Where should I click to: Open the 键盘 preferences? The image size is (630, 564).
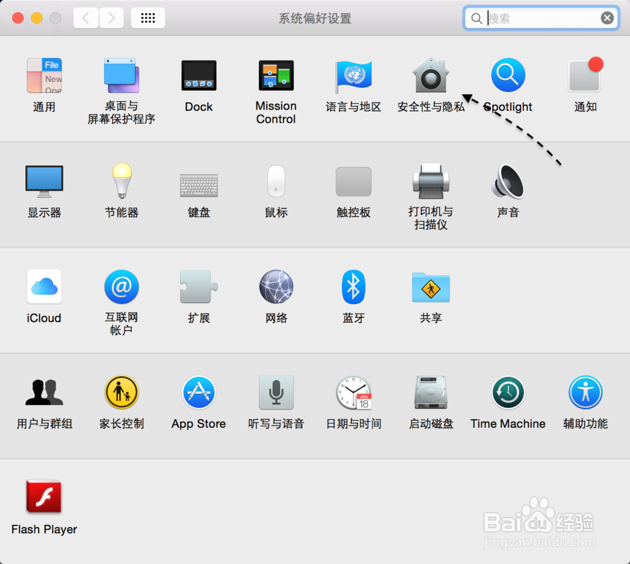pos(198,181)
